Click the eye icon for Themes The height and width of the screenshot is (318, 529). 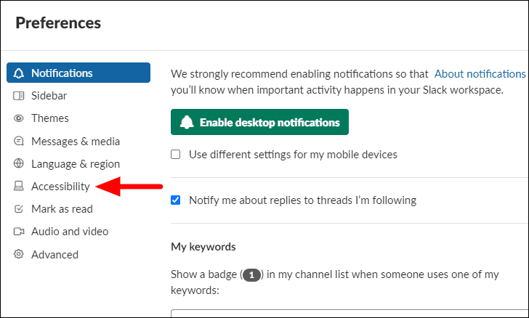pos(19,118)
